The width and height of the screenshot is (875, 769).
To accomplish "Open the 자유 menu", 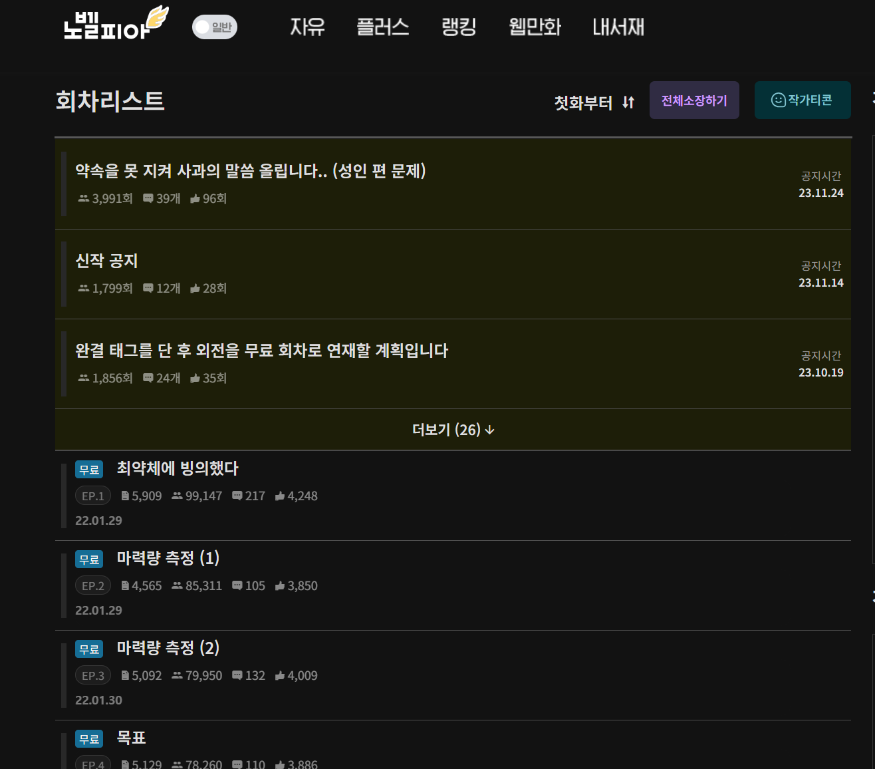I will coord(307,27).
